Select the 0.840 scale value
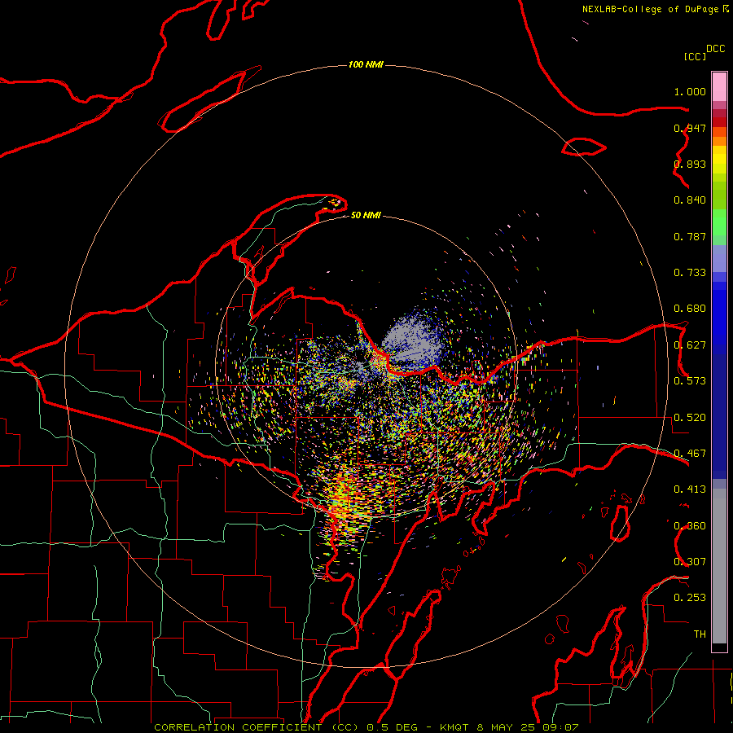Image resolution: width=733 pixels, height=733 pixels. pyautogui.click(x=690, y=200)
